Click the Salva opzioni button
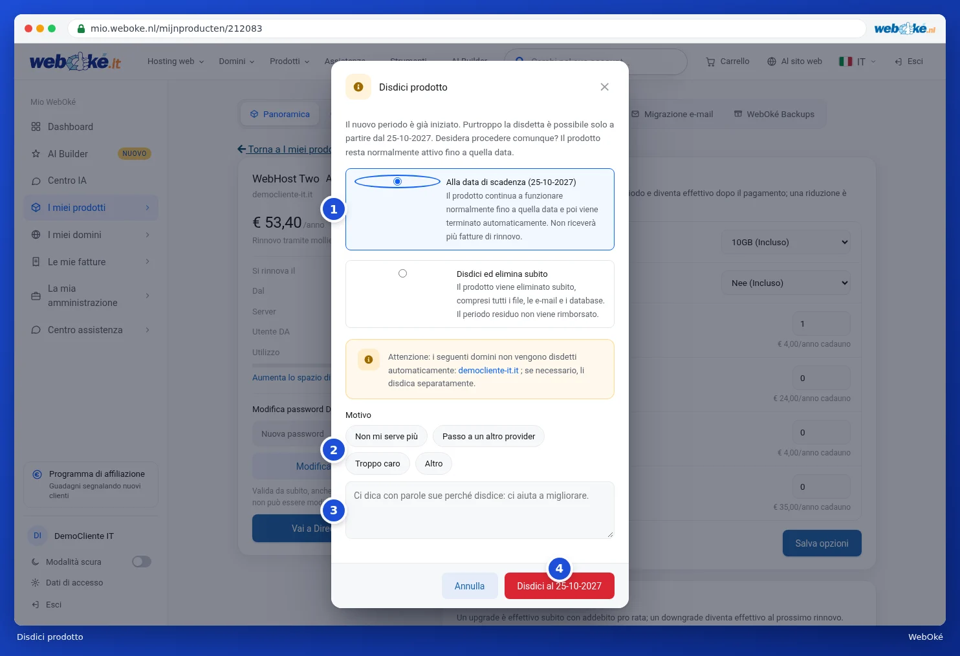The height and width of the screenshot is (656, 960). coord(822,543)
